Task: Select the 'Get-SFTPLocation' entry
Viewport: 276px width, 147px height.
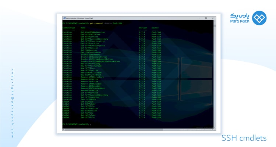Action: 90,44
